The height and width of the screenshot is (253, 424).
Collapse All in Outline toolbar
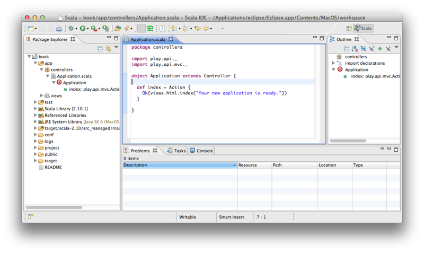click(347, 49)
